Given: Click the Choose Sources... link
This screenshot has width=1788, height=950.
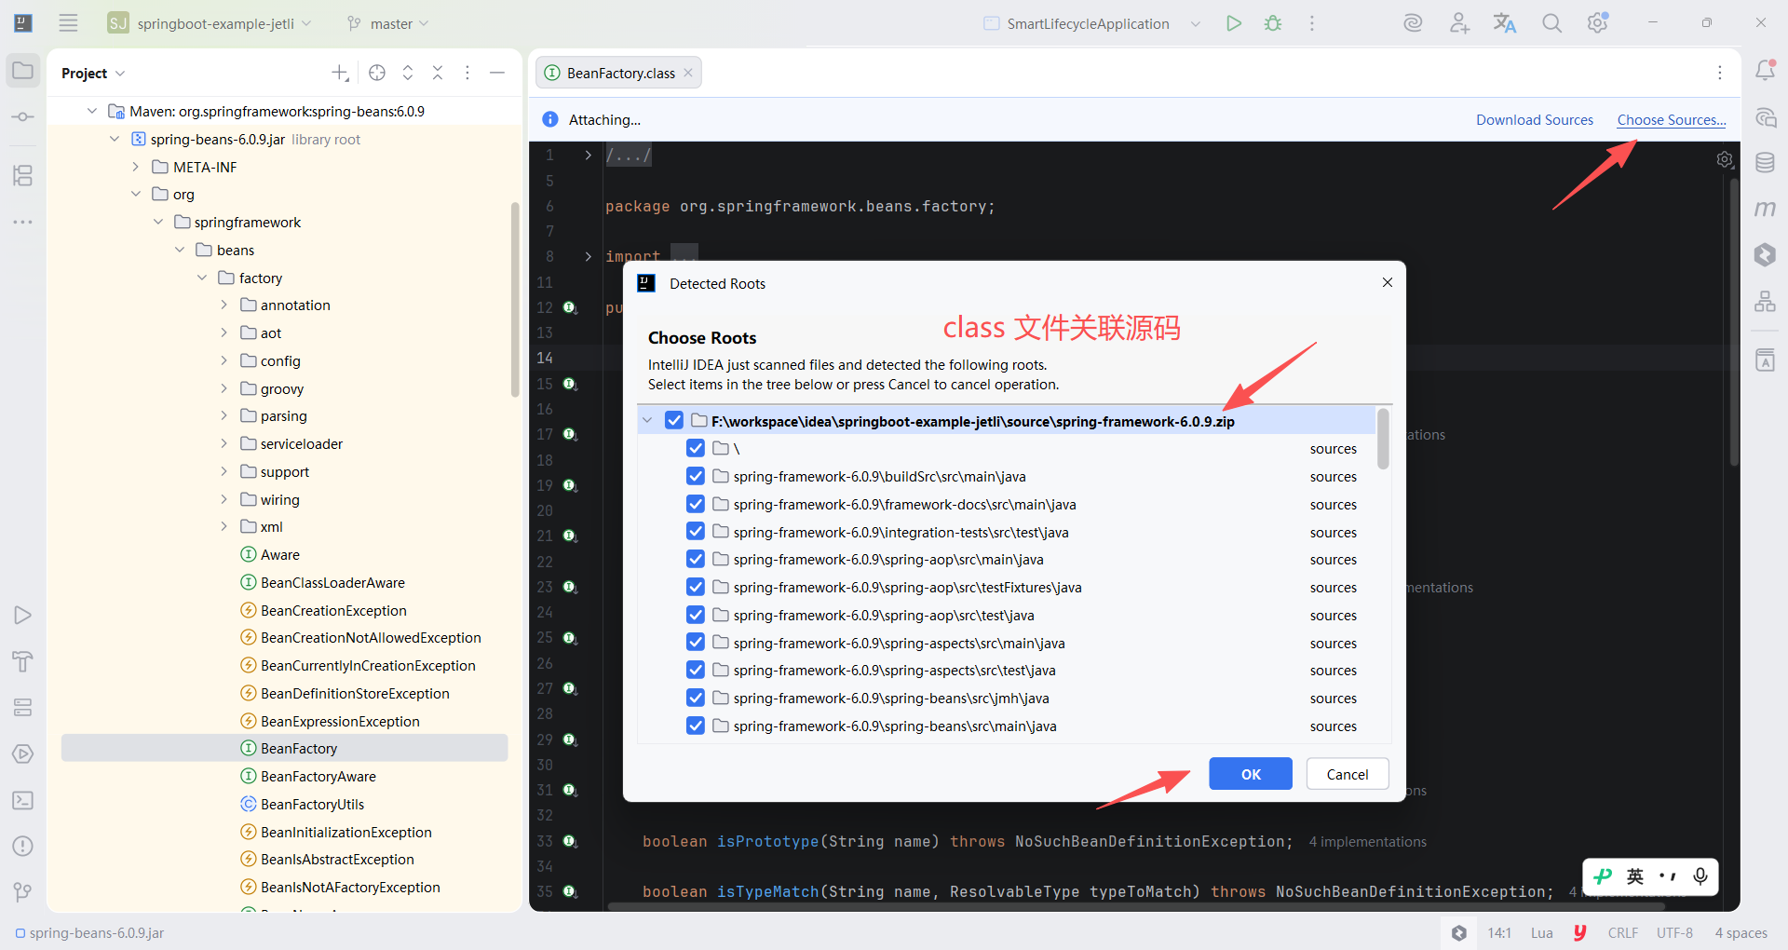Looking at the screenshot, I should coord(1672,119).
